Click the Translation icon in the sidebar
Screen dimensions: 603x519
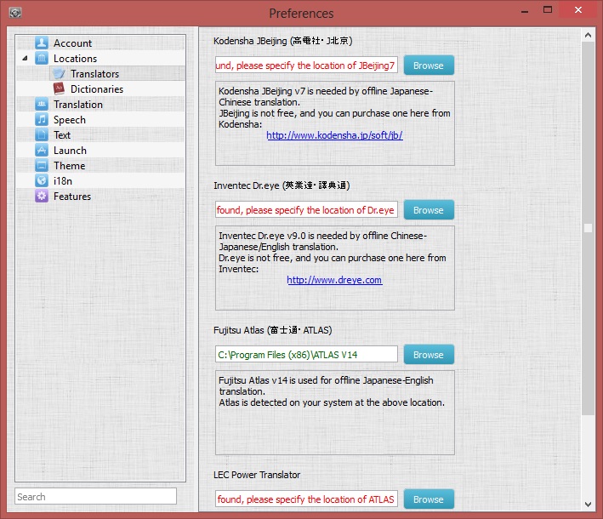(42, 104)
